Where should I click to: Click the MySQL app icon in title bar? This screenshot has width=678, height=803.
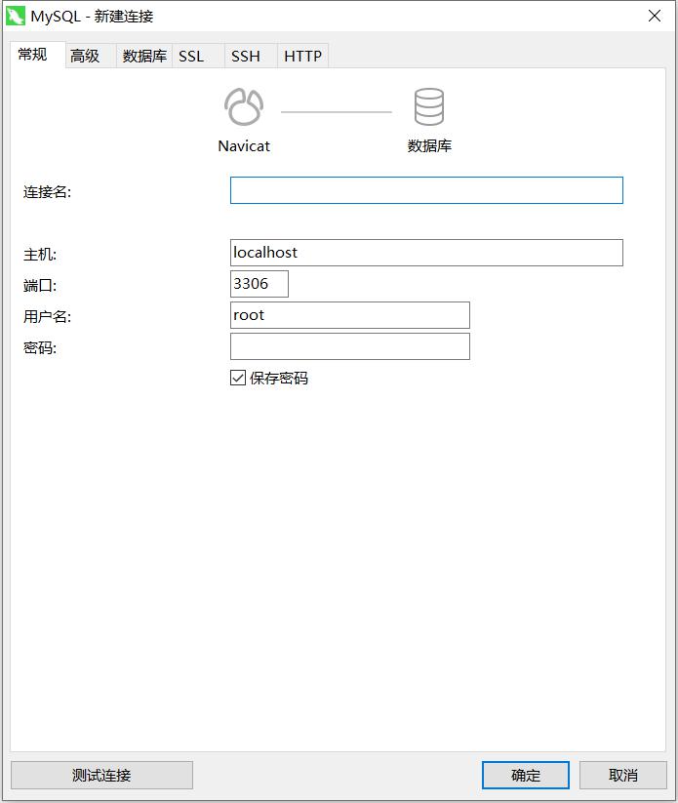16,16
